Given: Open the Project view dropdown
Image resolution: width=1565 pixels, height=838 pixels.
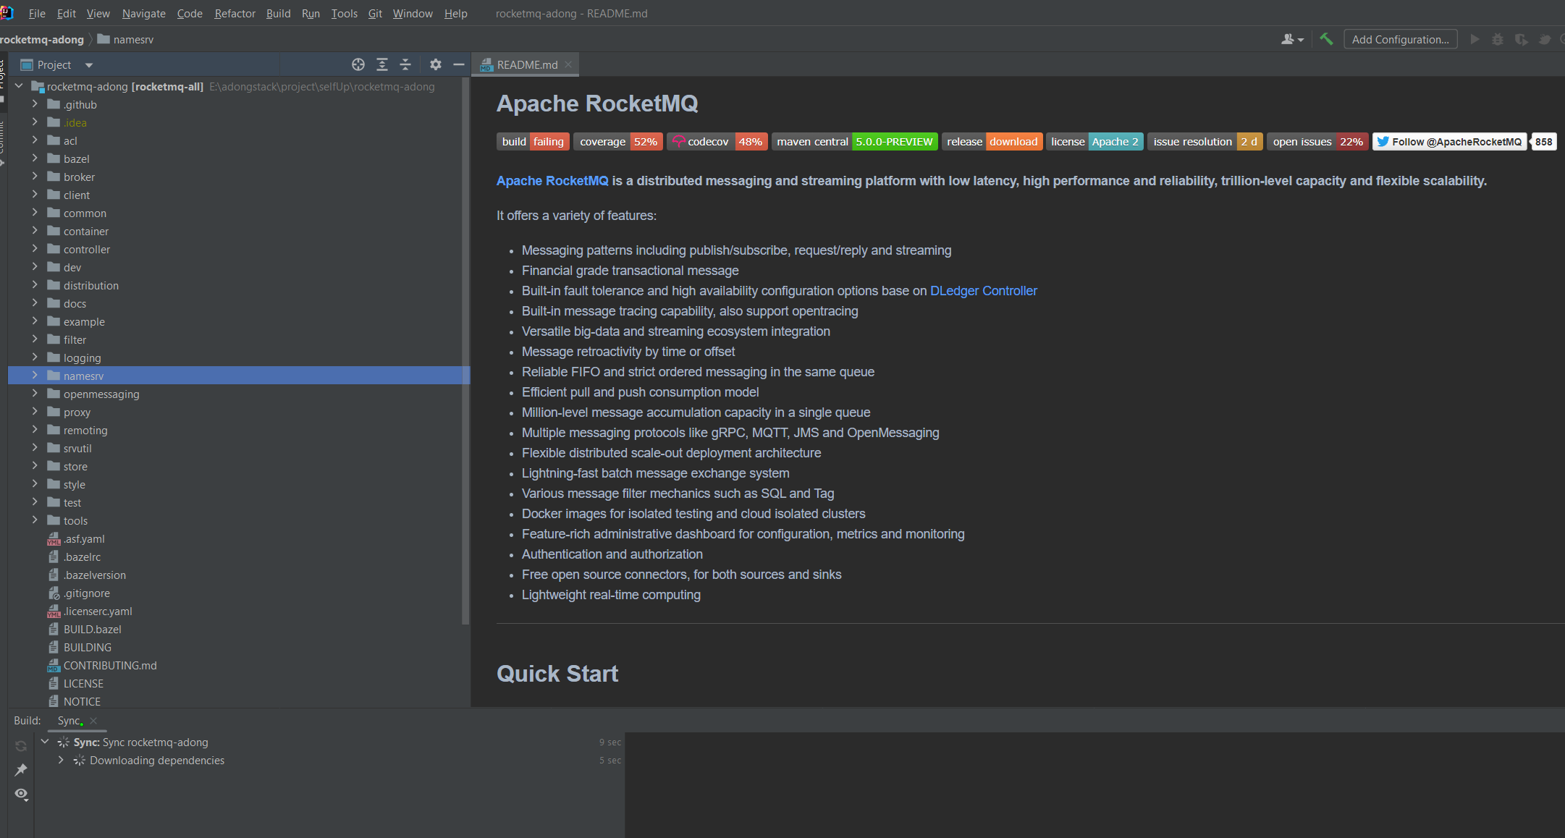Looking at the screenshot, I should (89, 65).
